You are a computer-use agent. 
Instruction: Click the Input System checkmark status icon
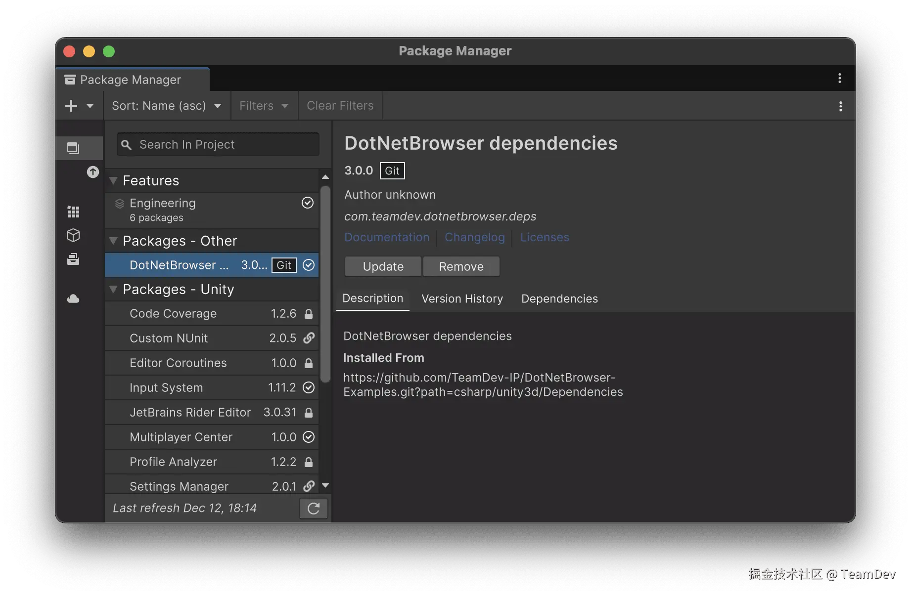[308, 387]
